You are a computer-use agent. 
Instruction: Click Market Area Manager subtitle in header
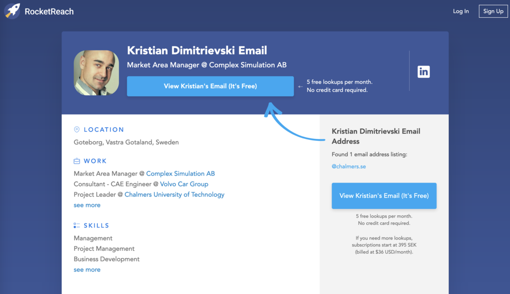tap(207, 65)
